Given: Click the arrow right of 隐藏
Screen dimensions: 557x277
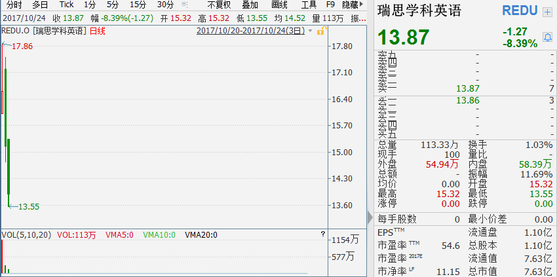Looking at the screenshot, I should click(362, 5).
